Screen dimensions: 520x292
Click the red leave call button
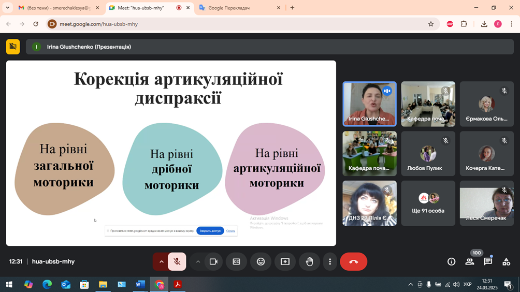click(353, 262)
